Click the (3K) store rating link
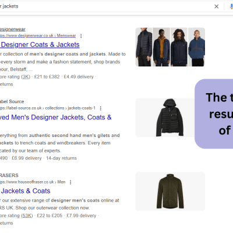 click(26, 77)
